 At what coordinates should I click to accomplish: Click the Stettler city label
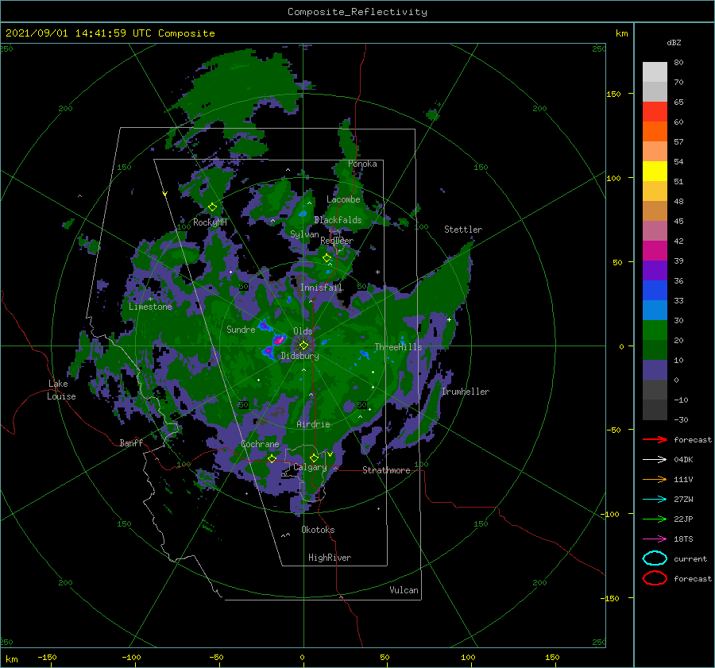(x=463, y=230)
